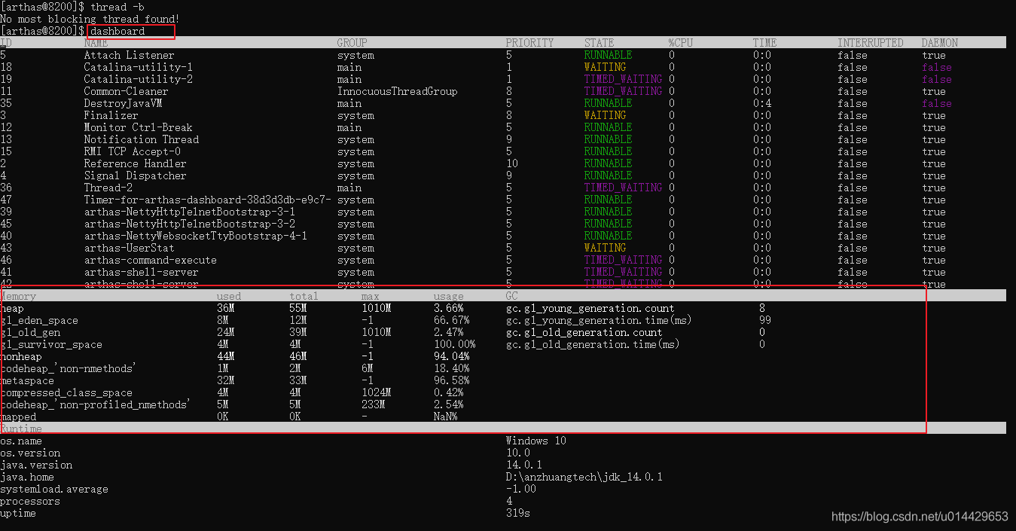Image resolution: width=1016 pixels, height=531 pixels.
Task: Click the "InnocuousThreadGroup" group value
Action: (x=397, y=91)
